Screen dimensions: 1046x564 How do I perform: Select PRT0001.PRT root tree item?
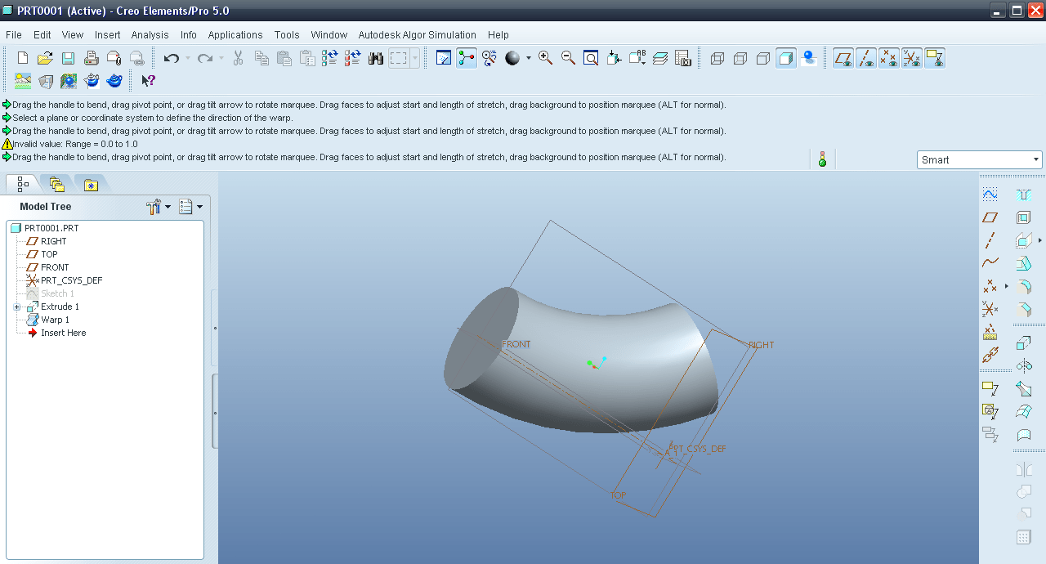tap(51, 228)
